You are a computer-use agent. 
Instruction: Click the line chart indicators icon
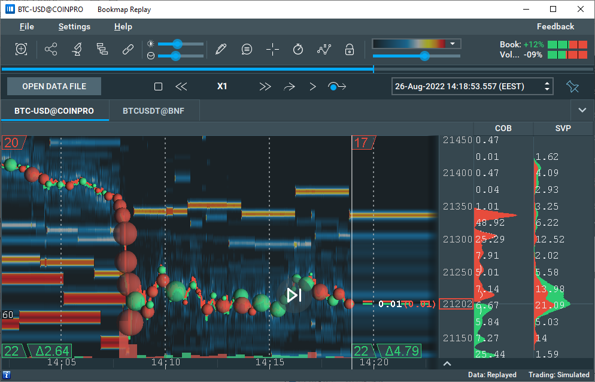(324, 50)
